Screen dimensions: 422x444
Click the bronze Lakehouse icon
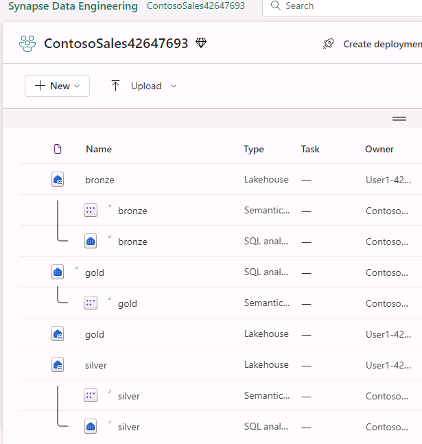pyautogui.click(x=58, y=180)
